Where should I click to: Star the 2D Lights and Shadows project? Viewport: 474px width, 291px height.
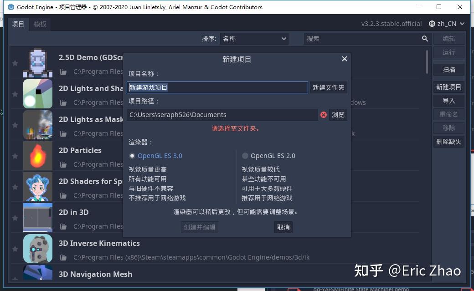point(14,94)
